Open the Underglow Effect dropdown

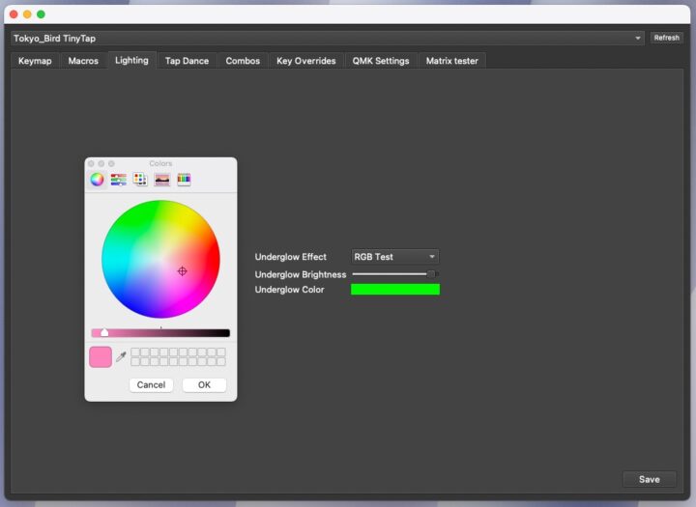[x=394, y=257]
